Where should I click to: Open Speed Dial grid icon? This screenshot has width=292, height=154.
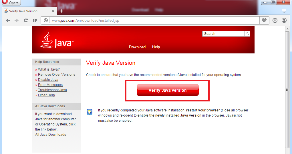(x=35, y=21)
